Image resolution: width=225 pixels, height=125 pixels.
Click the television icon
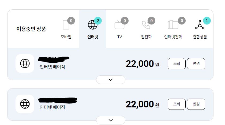119,25
